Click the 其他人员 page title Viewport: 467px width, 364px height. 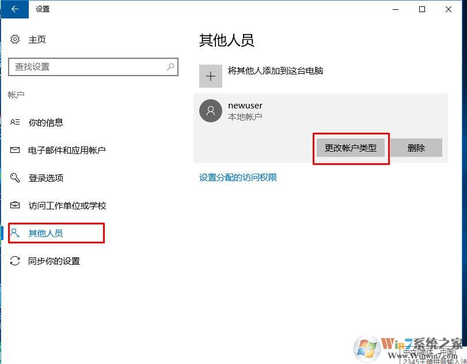(x=227, y=40)
